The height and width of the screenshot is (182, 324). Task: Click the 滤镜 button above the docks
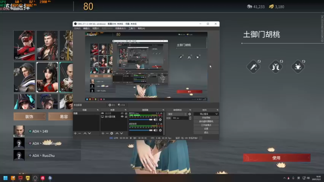(x=121, y=105)
